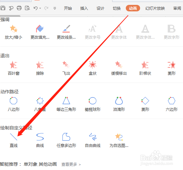Viewport: 183px width, 170px height.
Task: Choose the 六边形 motion path
Action: pos(172,104)
